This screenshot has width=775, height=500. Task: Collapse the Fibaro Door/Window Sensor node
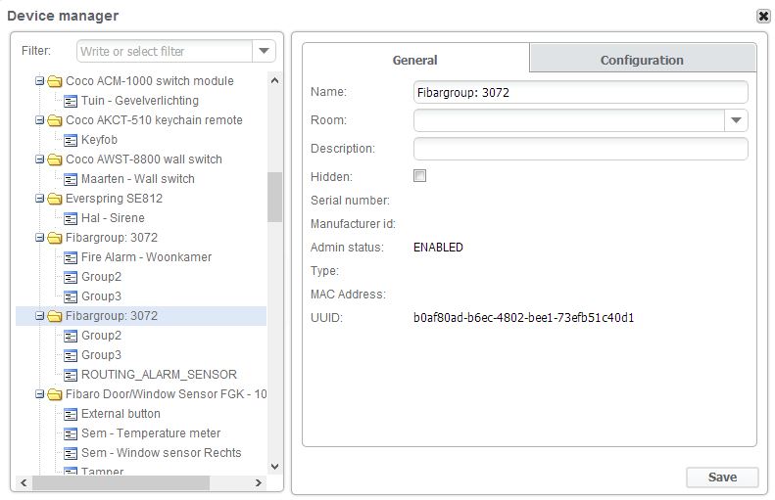point(39,394)
